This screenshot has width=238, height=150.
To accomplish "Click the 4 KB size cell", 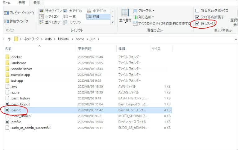I will (x=167, y=110).
